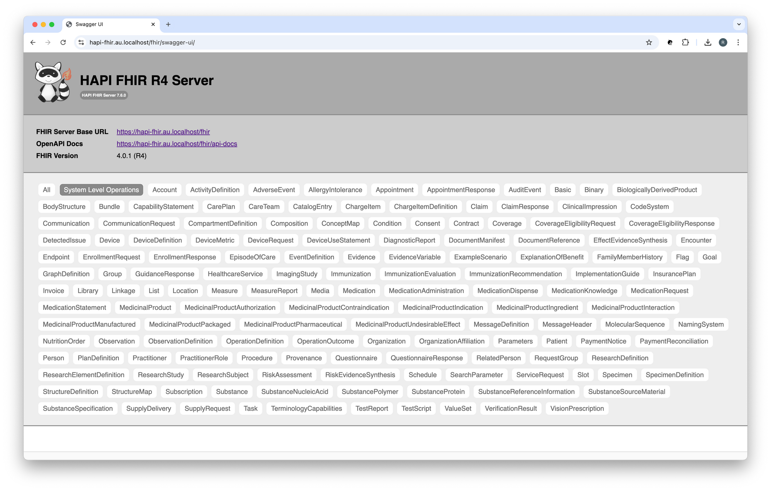Select the Task resource
Image resolution: width=771 pixels, height=491 pixels.
point(251,409)
